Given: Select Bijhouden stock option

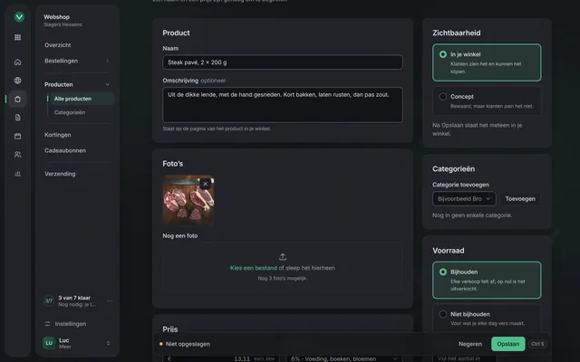Looking at the screenshot, I should pyautogui.click(x=487, y=280).
